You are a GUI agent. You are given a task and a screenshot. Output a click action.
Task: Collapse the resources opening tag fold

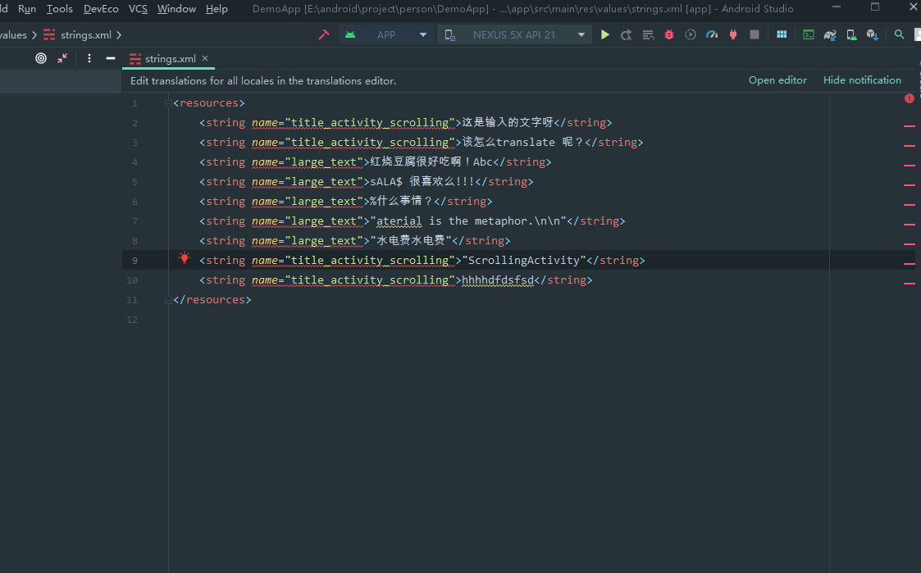pos(168,102)
